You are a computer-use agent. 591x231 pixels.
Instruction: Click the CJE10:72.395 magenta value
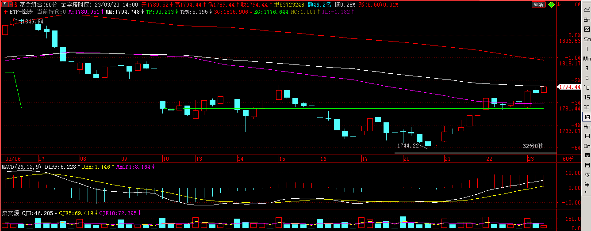(119, 213)
